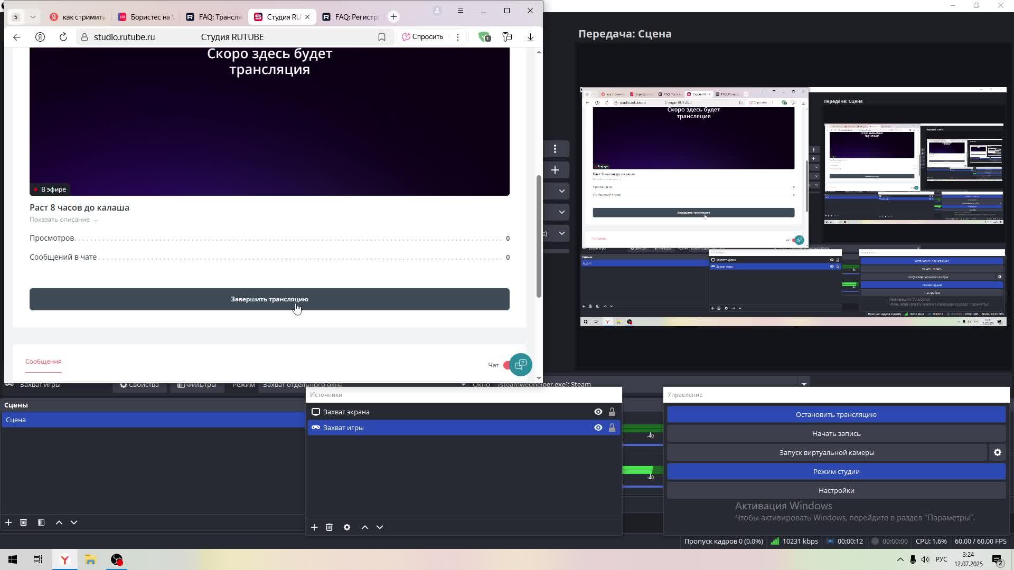Go back in the browser
Screen dimensions: 1014x570
click(17, 37)
